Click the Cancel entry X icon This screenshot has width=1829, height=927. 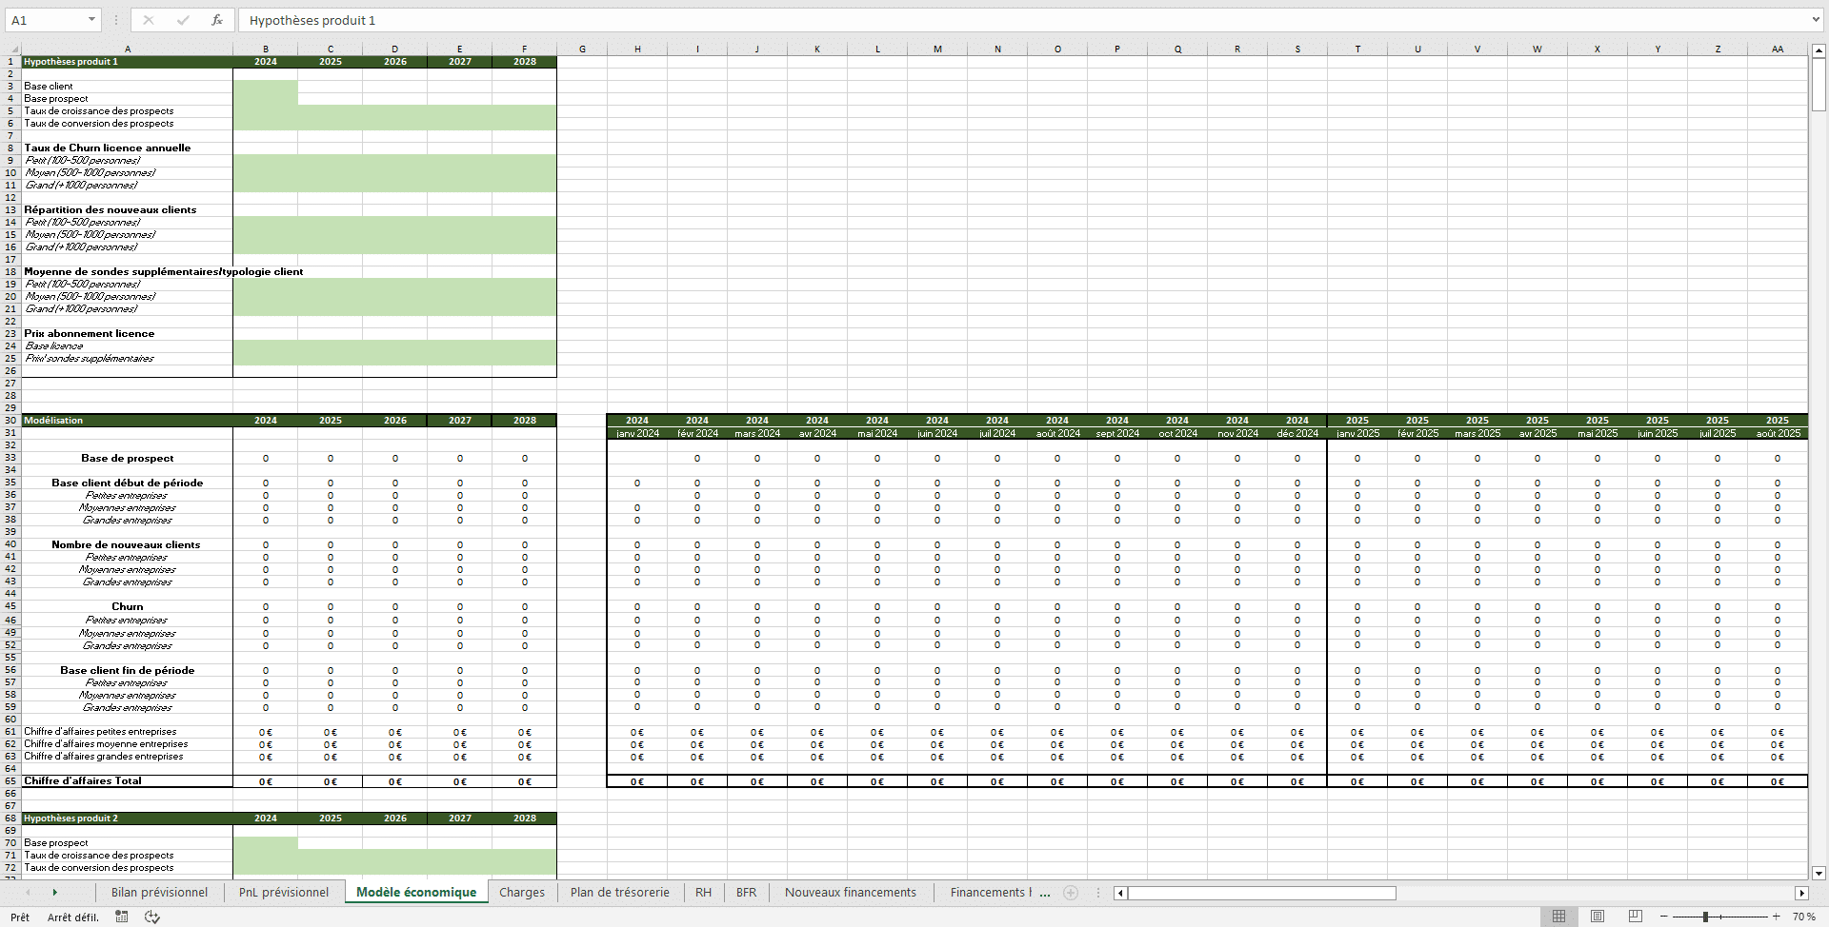(x=149, y=20)
